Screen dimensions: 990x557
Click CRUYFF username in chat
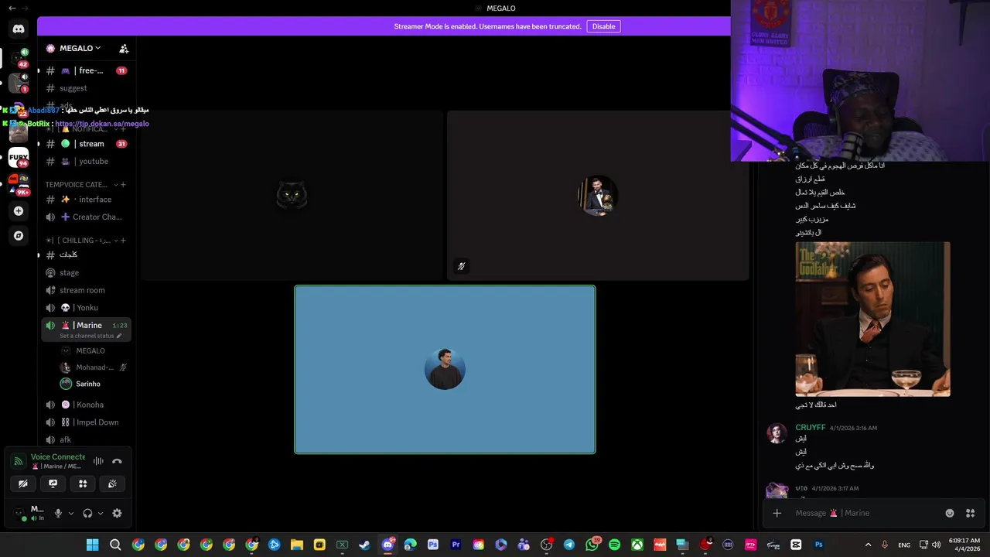pos(810,427)
